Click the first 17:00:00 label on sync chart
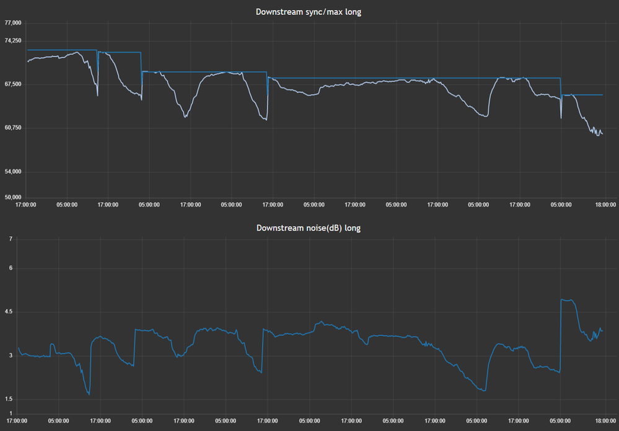619x431 pixels. [25, 204]
